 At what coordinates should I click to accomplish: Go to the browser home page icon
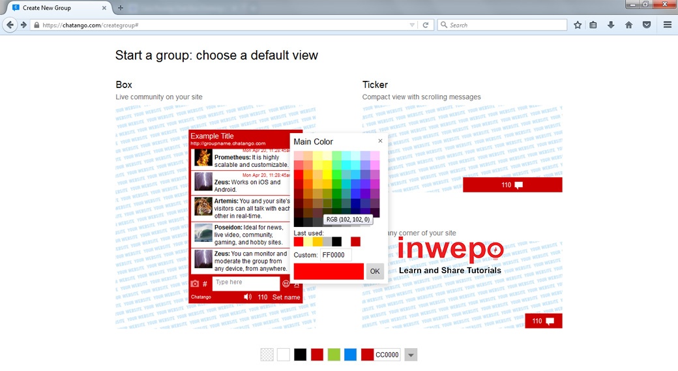click(628, 25)
